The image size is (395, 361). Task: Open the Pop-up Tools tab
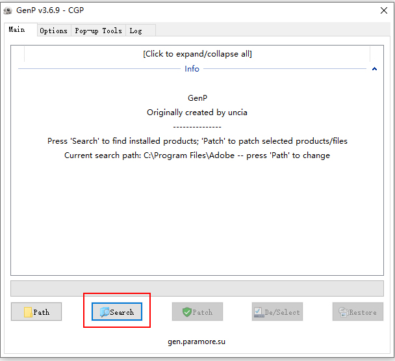98,31
